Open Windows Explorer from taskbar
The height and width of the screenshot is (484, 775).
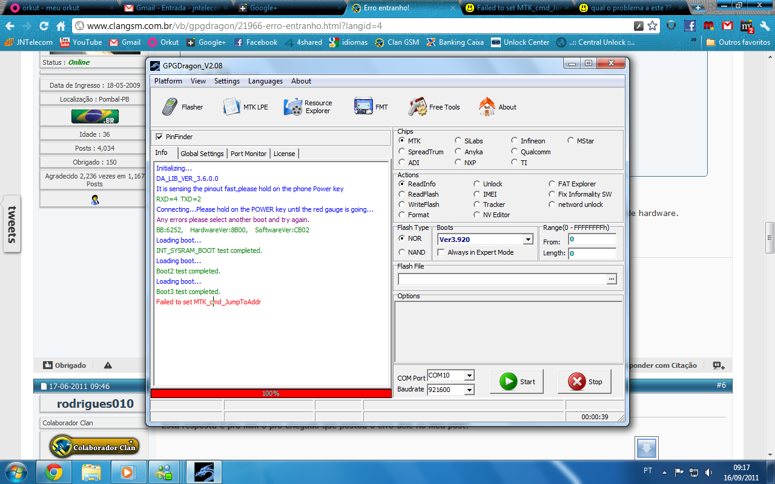click(91, 471)
